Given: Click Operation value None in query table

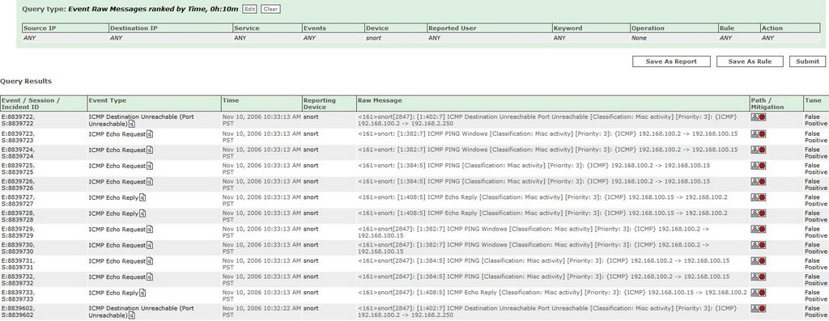Looking at the screenshot, I should tap(639, 38).
